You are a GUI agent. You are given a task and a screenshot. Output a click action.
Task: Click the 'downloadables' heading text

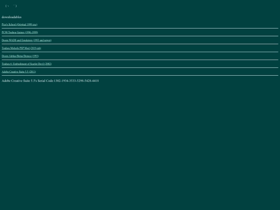(11, 17)
